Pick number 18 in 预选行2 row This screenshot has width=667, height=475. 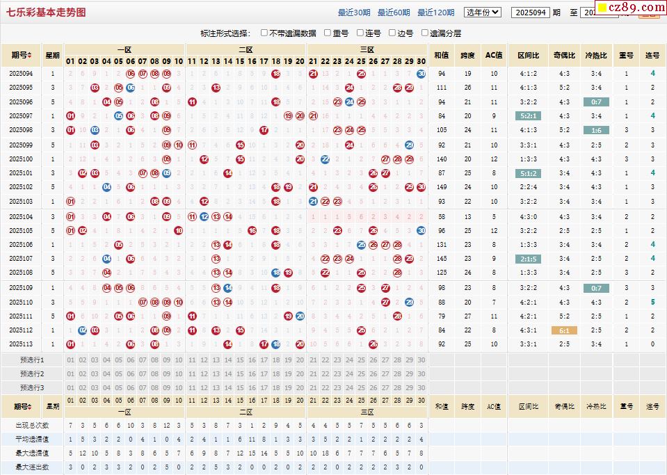coord(276,373)
